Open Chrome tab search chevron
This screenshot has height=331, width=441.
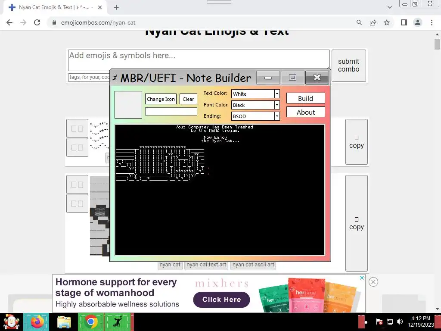[x=389, y=7]
